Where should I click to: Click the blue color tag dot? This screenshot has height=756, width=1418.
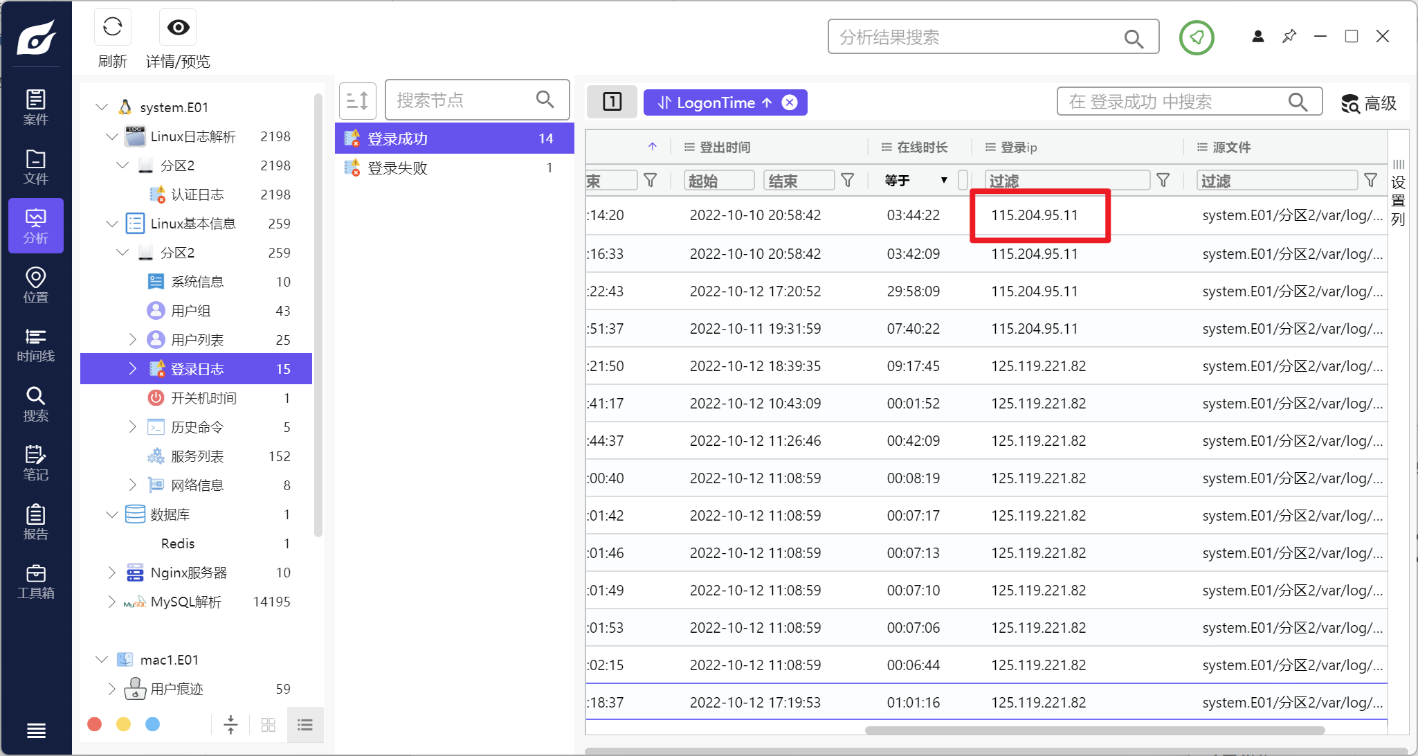click(x=153, y=724)
